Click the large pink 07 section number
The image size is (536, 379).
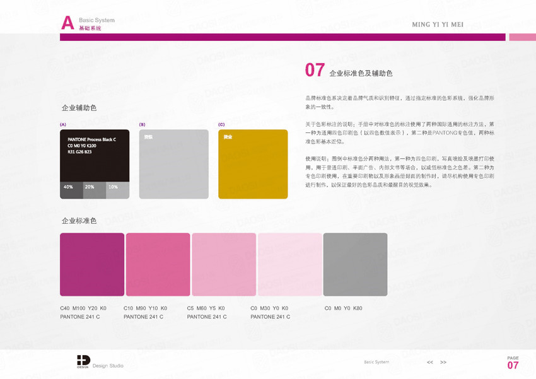tap(315, 70)
